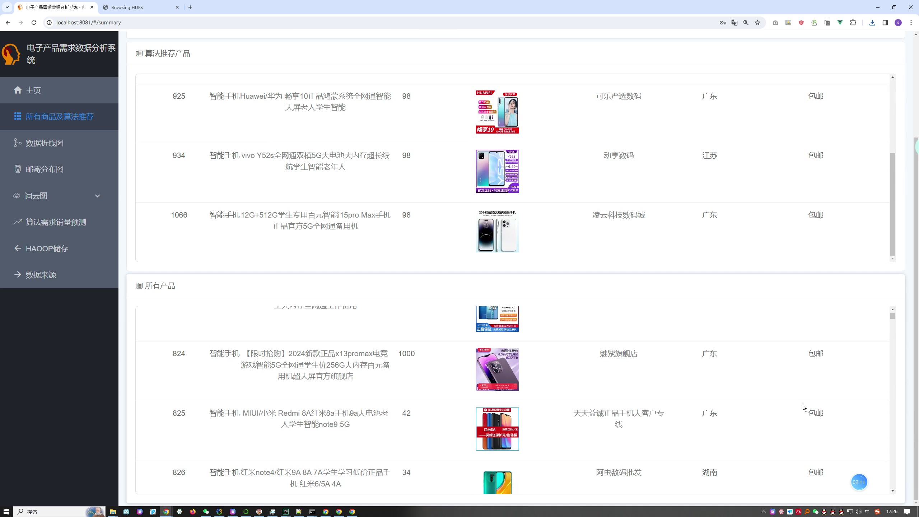Click the scroll-up arrow of recommended products table
Image resolution: width=919 pixels, height=517 pixels.
pos(892,78)
